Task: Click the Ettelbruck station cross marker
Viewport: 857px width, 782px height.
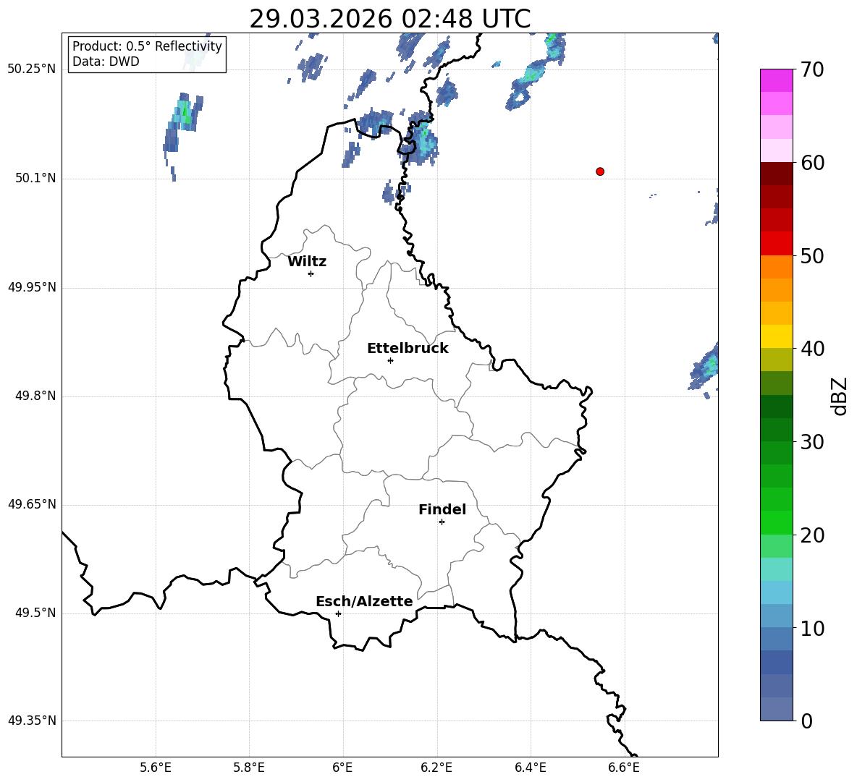Action: 390,360
